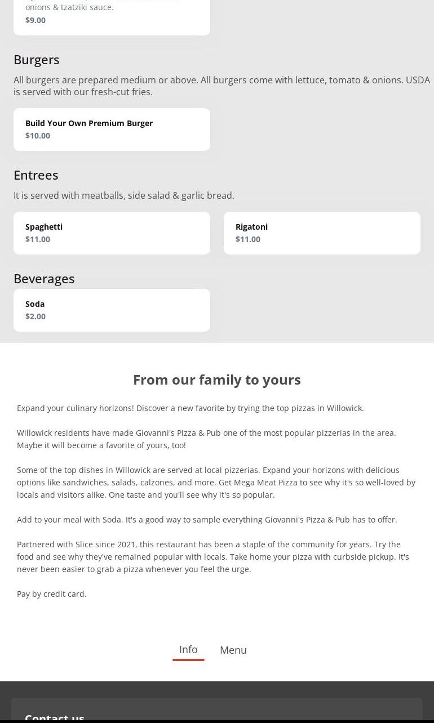Click the "Pay by credit card" text

(x=52, y=594)
